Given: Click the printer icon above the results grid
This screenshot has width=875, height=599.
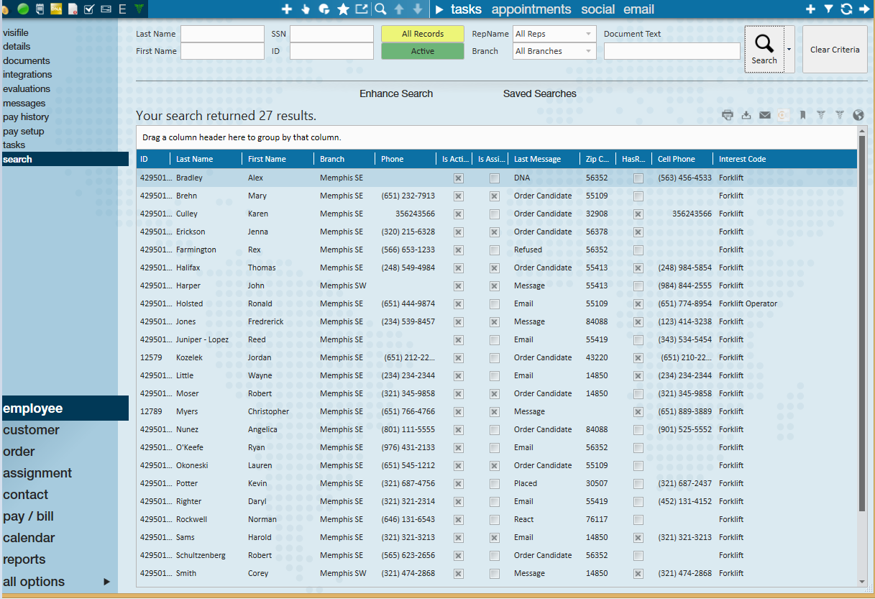Looking at the screenshot, I should (x=728, y=115).
